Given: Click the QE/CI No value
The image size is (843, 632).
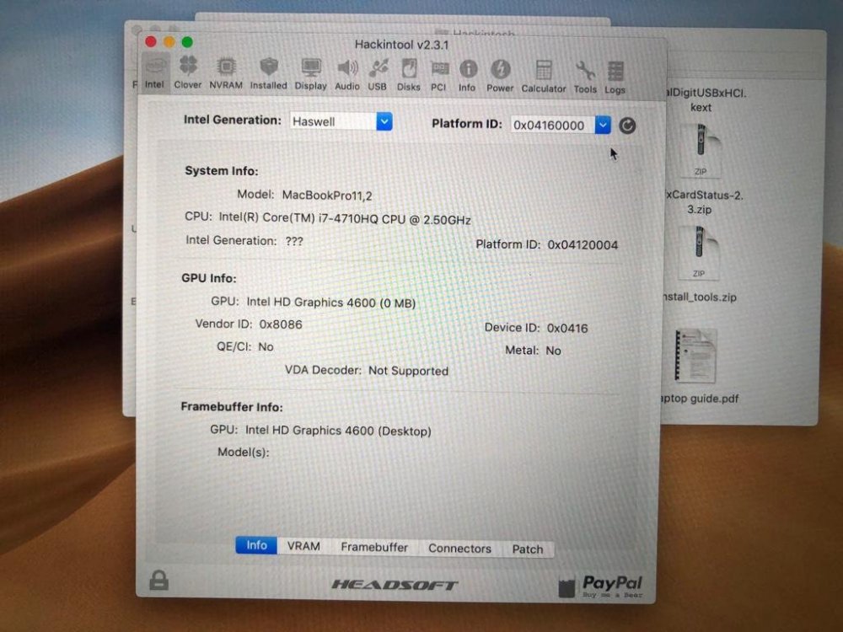Looking at the screenshot, I should (266, 346).
